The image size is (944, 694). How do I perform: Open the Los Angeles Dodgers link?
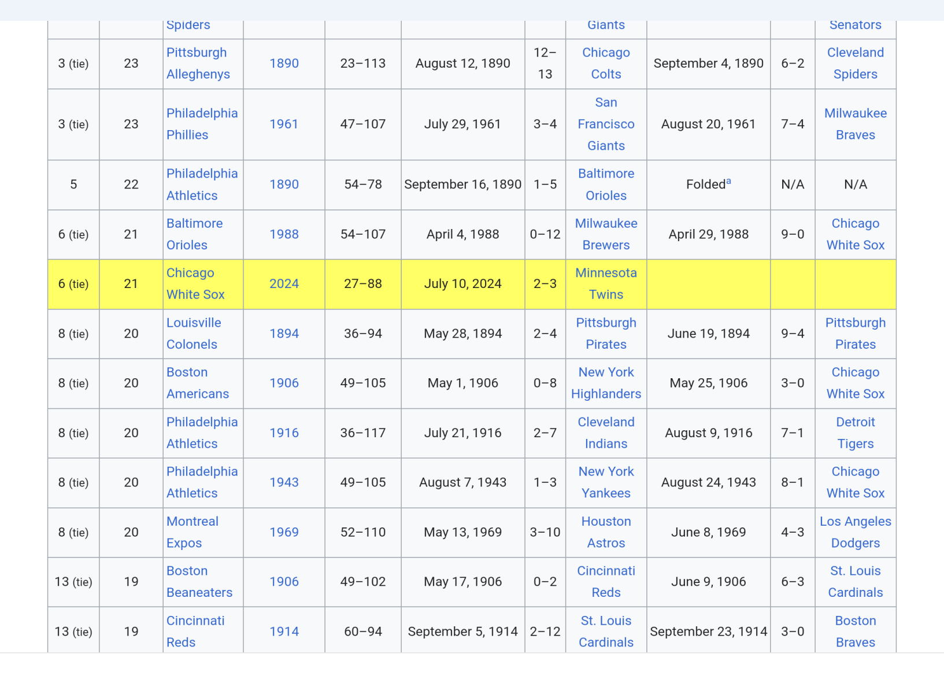click(855, 532)
